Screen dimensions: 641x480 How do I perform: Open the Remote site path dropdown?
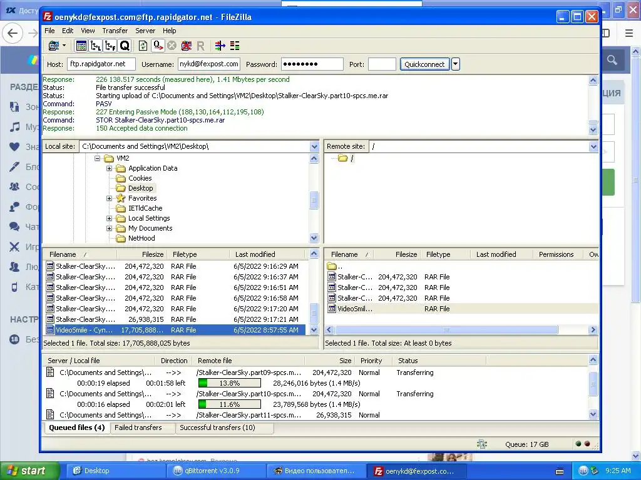coord(593,146)
